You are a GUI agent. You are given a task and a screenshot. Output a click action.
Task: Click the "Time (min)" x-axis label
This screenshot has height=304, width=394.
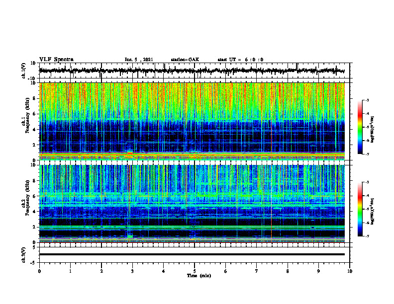199,276
